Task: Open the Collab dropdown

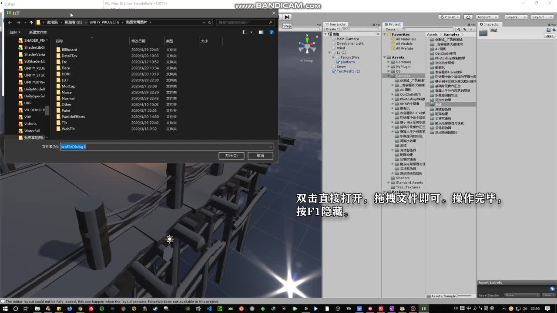Action: (x=450, y=17)
